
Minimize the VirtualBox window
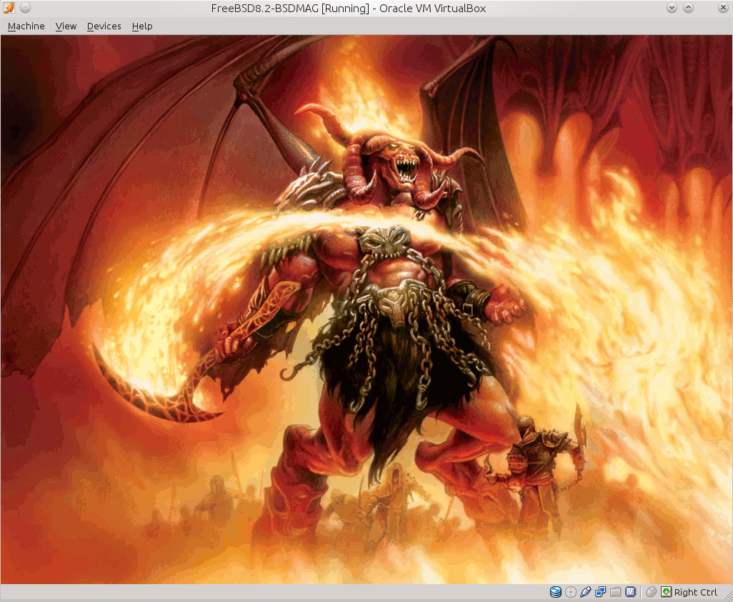(x=672, y=7)
